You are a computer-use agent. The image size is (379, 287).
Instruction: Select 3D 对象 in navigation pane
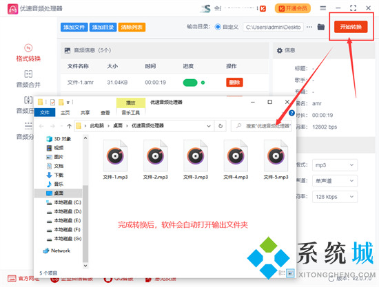[x=59, y=139]
